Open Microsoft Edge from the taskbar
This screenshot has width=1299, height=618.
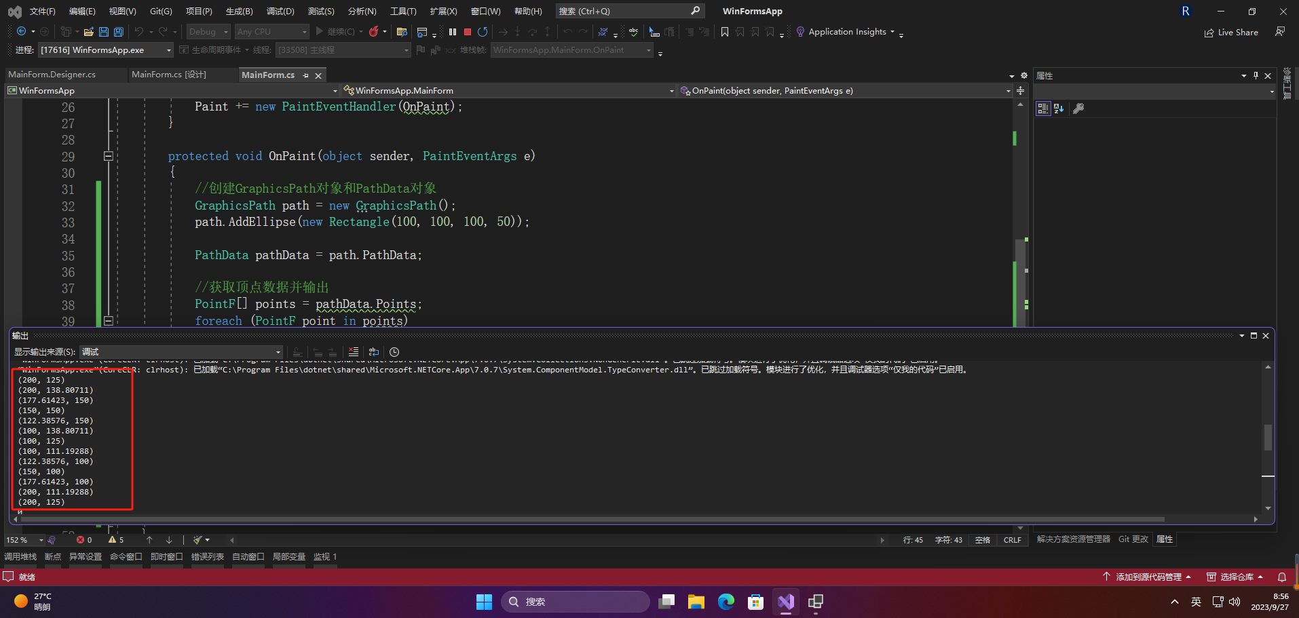point(726,602)
